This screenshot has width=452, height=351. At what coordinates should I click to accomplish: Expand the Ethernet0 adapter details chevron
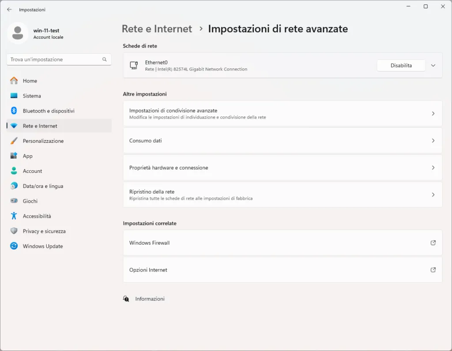coord(433,65)
